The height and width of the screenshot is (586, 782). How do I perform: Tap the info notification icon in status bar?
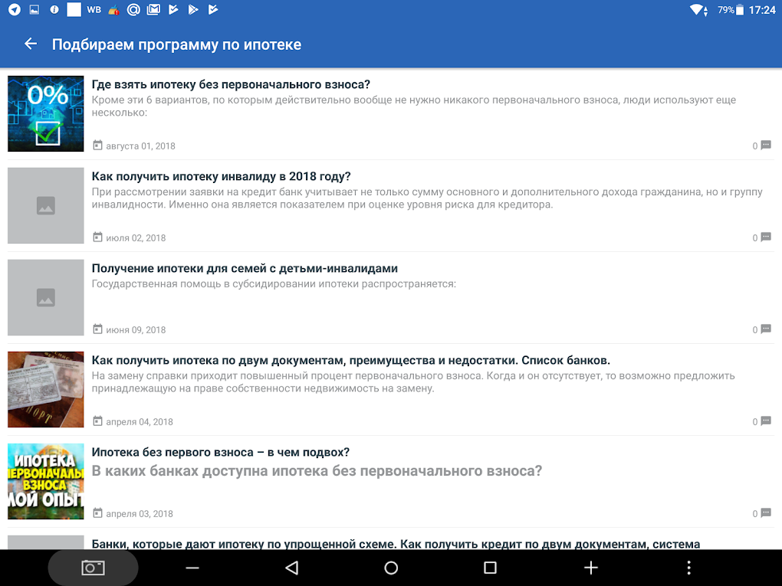[54, 9]
